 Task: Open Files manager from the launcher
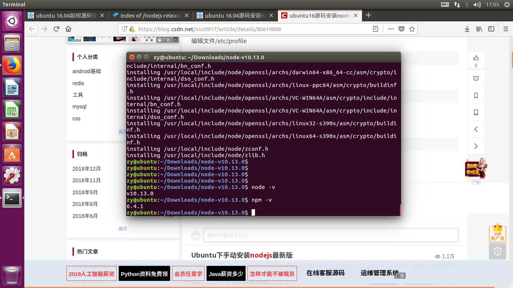tap(12, 43)
